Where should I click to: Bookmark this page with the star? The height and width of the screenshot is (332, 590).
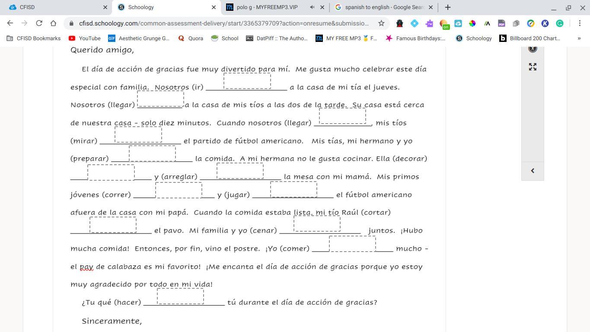click(x=381, y=23)
